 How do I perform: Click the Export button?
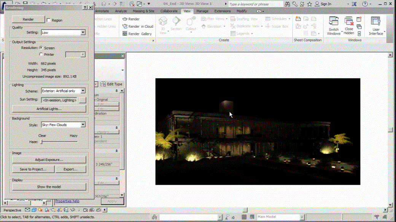70,169
